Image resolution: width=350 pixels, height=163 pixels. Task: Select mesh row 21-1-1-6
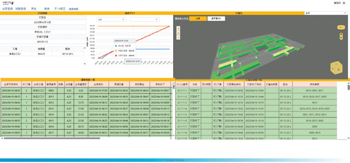pyautogui.click(x=256, y=121)
